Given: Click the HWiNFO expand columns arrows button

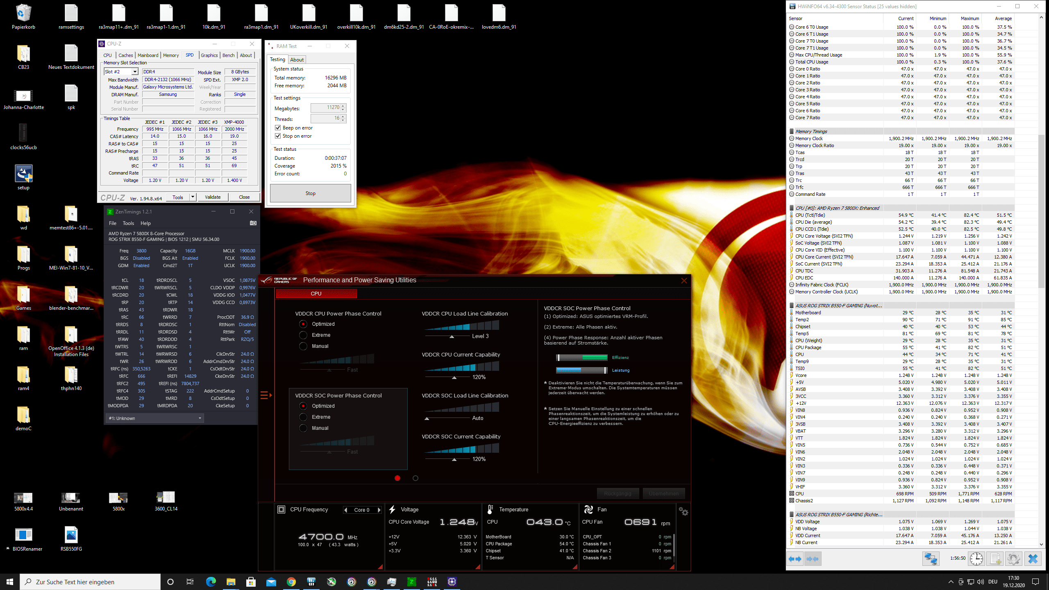Looking at the screenshot, I should [795, 559].
